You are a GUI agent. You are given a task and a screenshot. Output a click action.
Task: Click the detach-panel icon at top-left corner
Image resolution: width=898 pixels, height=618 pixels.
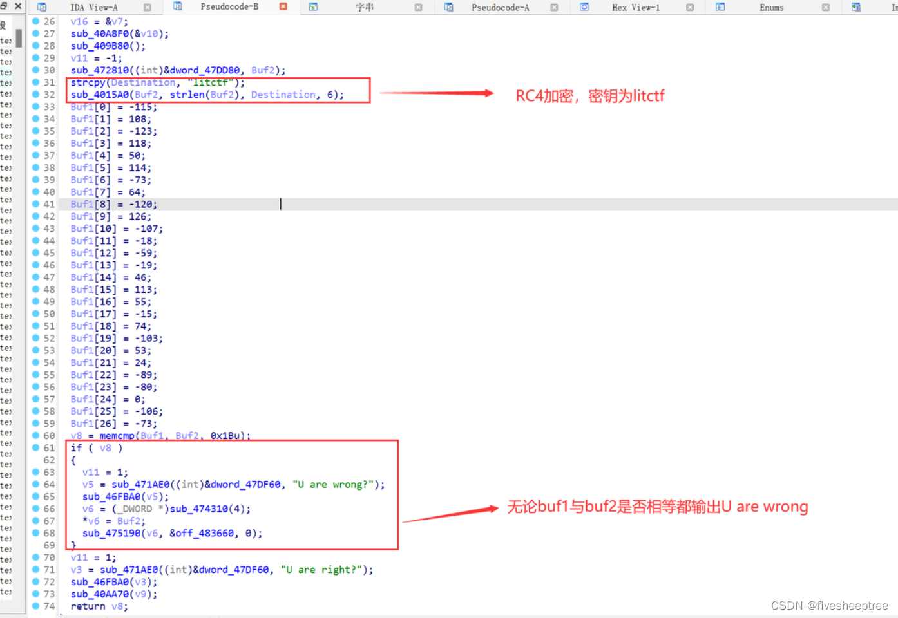click(5, 6)
